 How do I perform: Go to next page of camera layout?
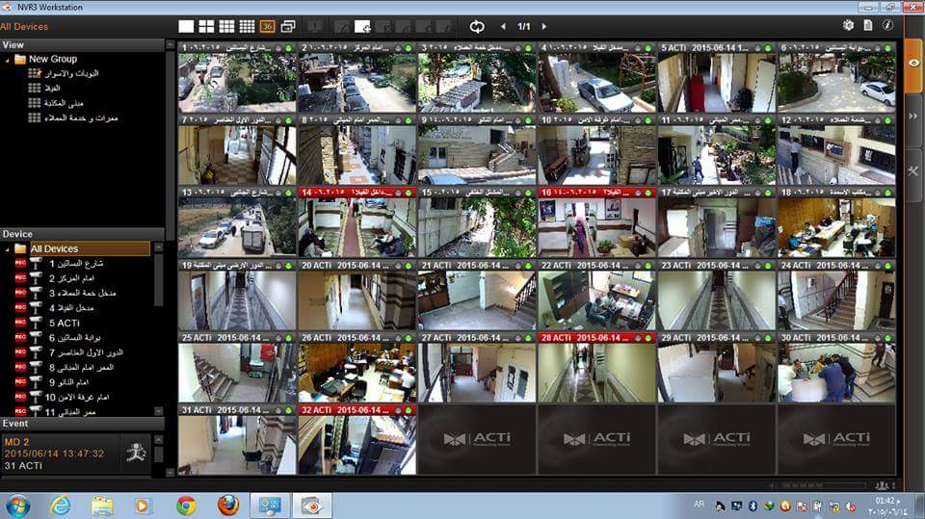(x=544, y=26)
